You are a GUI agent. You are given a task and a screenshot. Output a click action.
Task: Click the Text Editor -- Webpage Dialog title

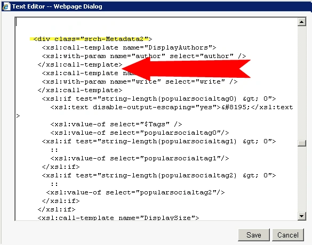coord(57,6)
